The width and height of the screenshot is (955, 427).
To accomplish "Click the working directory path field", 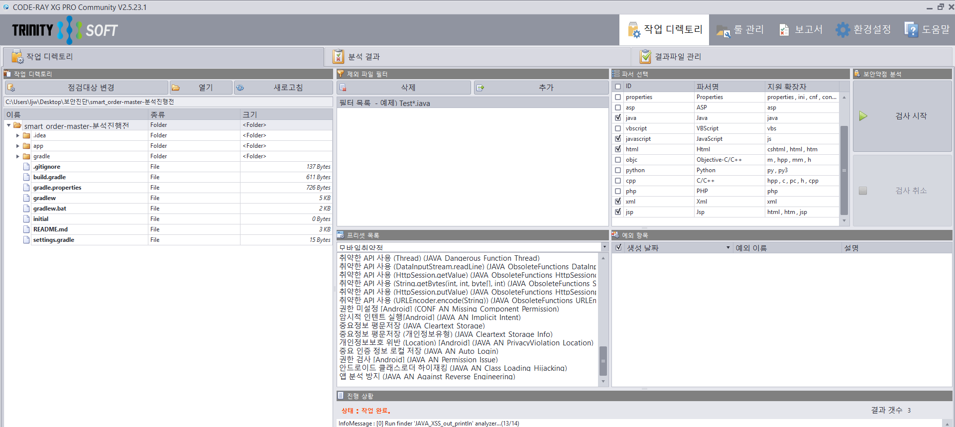I will coord(168,102).
